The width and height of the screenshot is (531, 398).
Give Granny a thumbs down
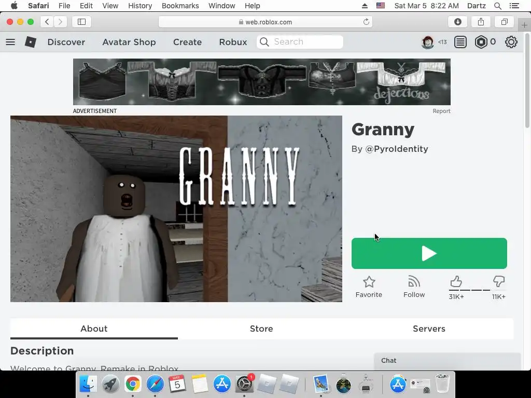point(499,281)
